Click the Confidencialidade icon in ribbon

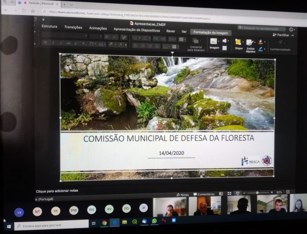280,43
